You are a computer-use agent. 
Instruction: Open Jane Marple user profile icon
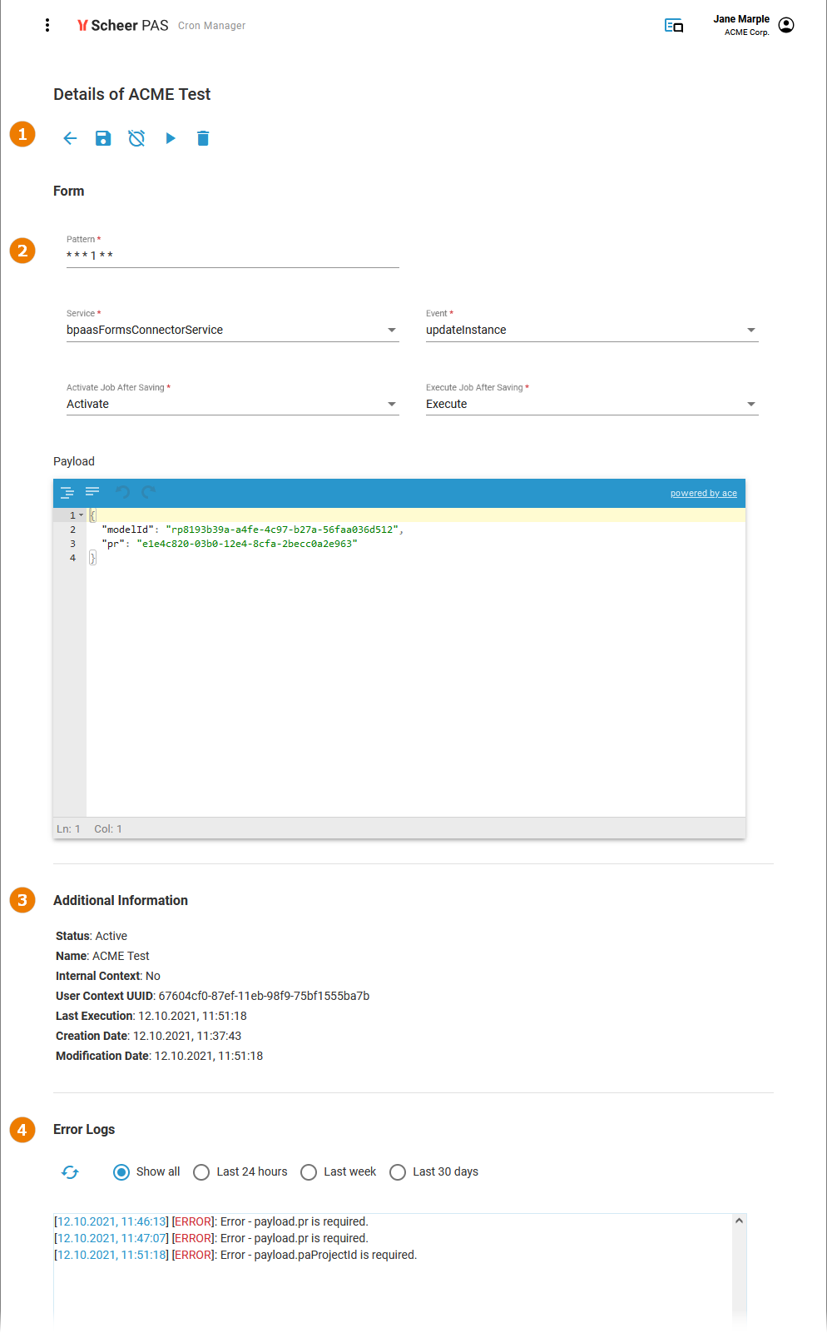(786, 25)
